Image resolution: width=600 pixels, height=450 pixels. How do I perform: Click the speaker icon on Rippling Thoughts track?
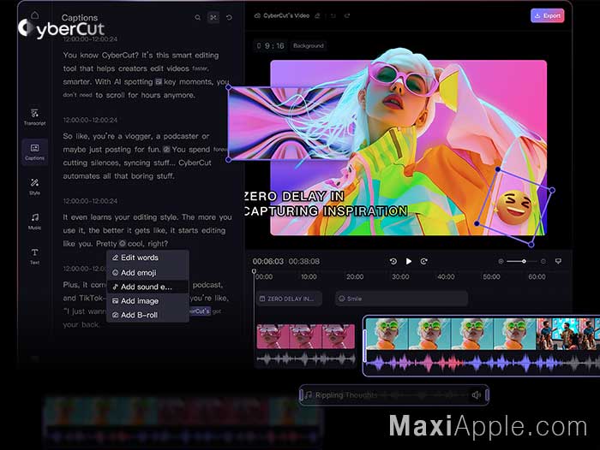[477, 395]
